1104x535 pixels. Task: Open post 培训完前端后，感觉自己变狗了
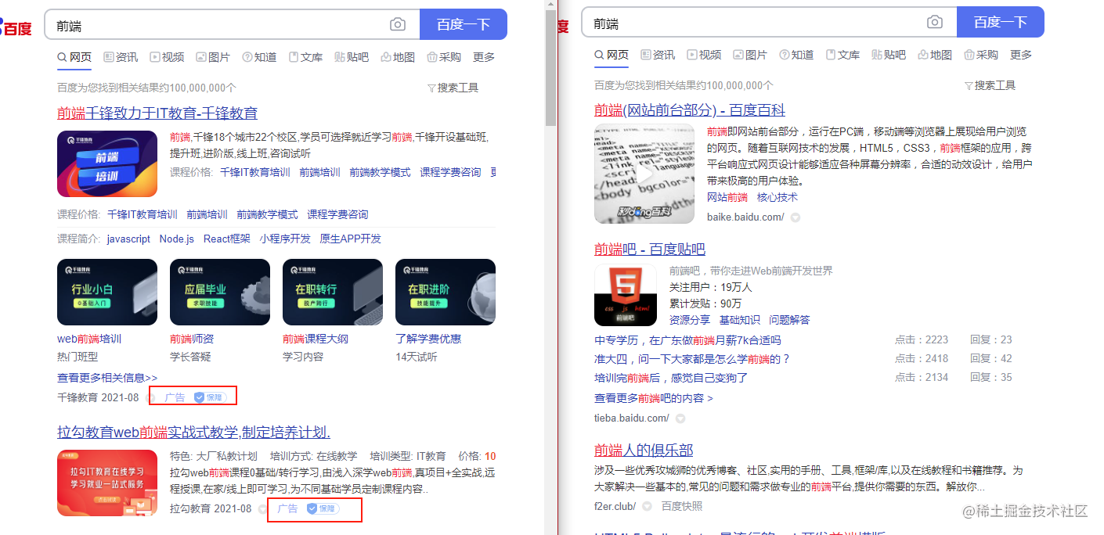(672, 378)
